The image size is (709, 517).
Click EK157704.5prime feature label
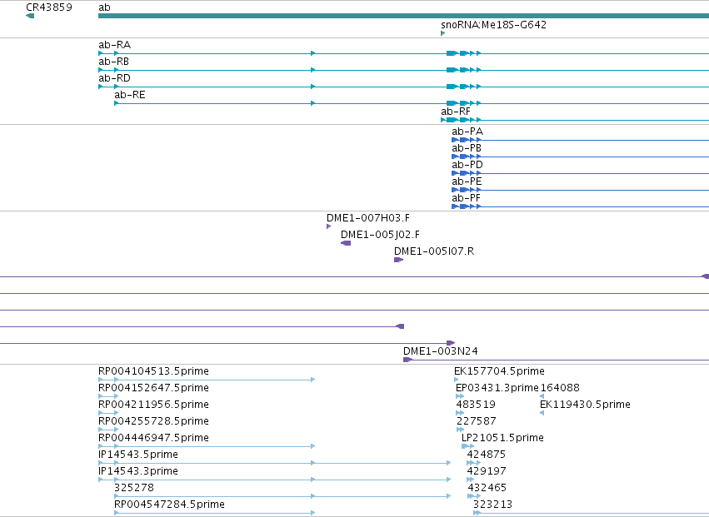click(x=499, y=371)
